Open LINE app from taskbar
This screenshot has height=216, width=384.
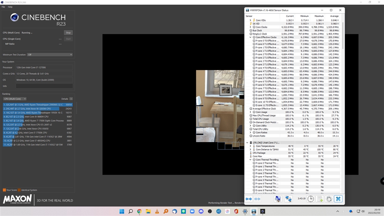pos(183,211)
